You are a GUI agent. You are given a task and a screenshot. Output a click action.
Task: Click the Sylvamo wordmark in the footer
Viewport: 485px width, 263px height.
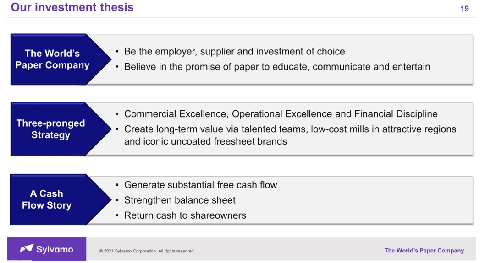click(55, 249)
